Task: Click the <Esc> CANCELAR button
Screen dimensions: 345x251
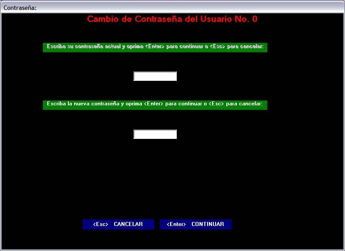Action: (118, 224)
